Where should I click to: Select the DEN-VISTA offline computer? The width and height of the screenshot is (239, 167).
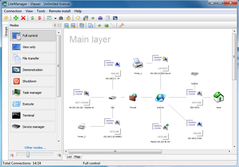tap(195, 98)
